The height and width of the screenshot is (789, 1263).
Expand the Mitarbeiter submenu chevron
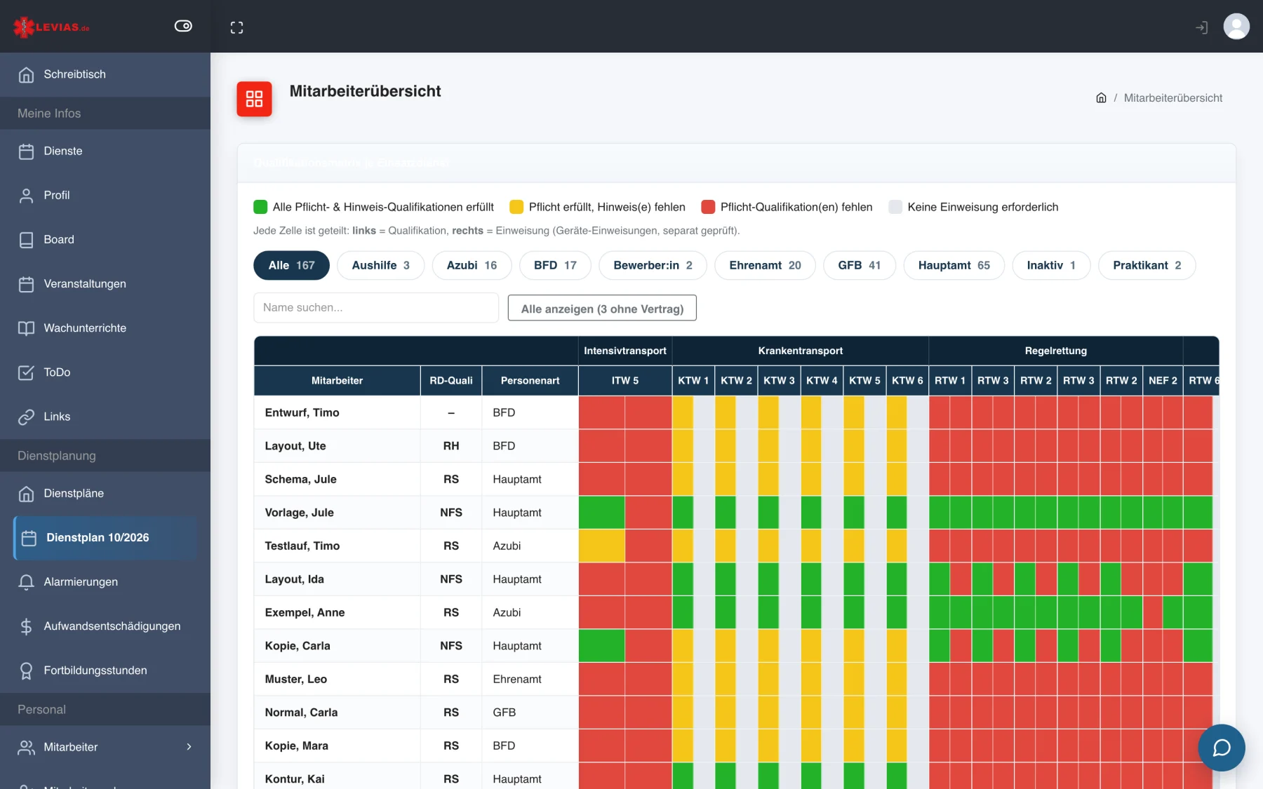pyautogui.click(x=189, y=747)
